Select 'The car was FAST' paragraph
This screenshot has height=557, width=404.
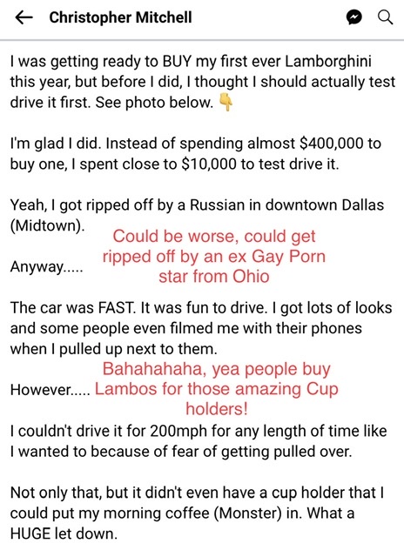click(x=201, y=328)
